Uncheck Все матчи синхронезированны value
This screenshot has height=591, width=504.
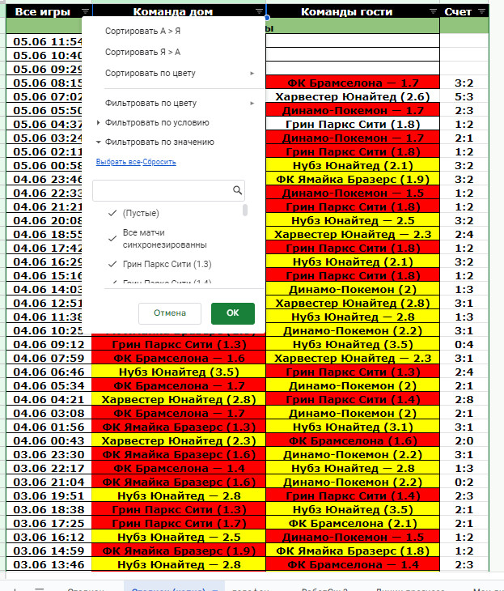pyautogui.click(x=112, y=239)
